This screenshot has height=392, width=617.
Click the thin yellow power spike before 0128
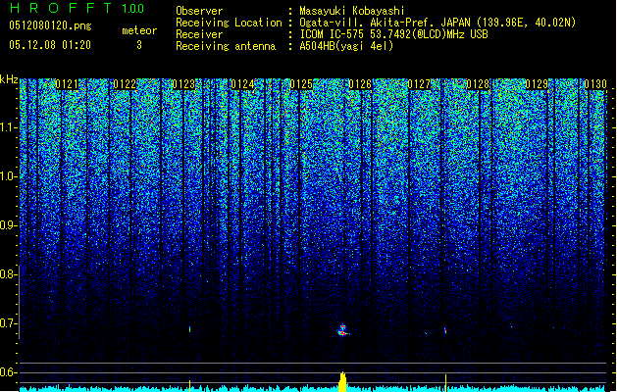coord(446,383)
